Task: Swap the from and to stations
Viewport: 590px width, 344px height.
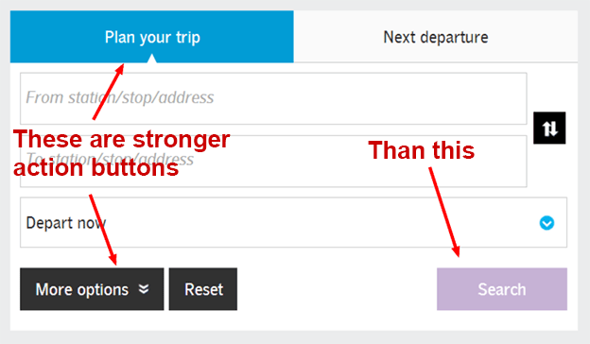Action: click(x=549, y=128)
